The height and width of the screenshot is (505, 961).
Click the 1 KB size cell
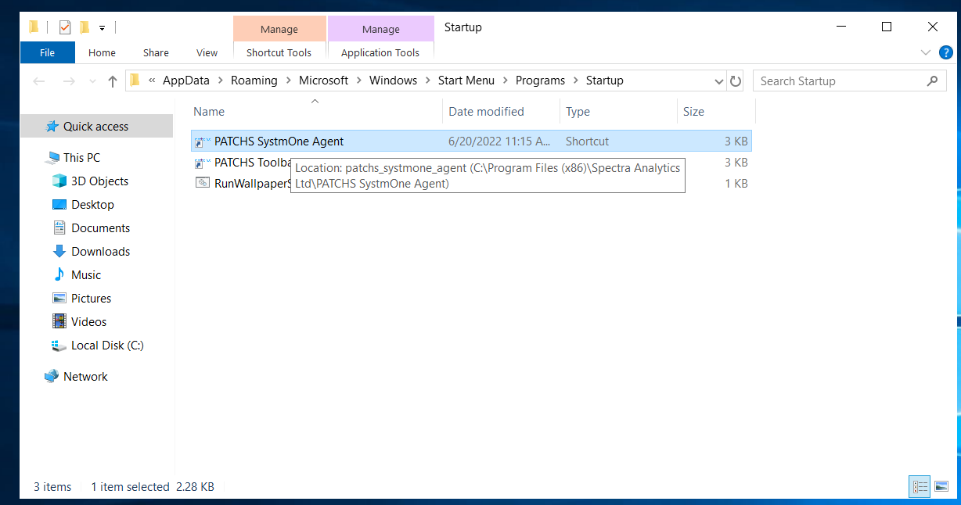[736, 184]
